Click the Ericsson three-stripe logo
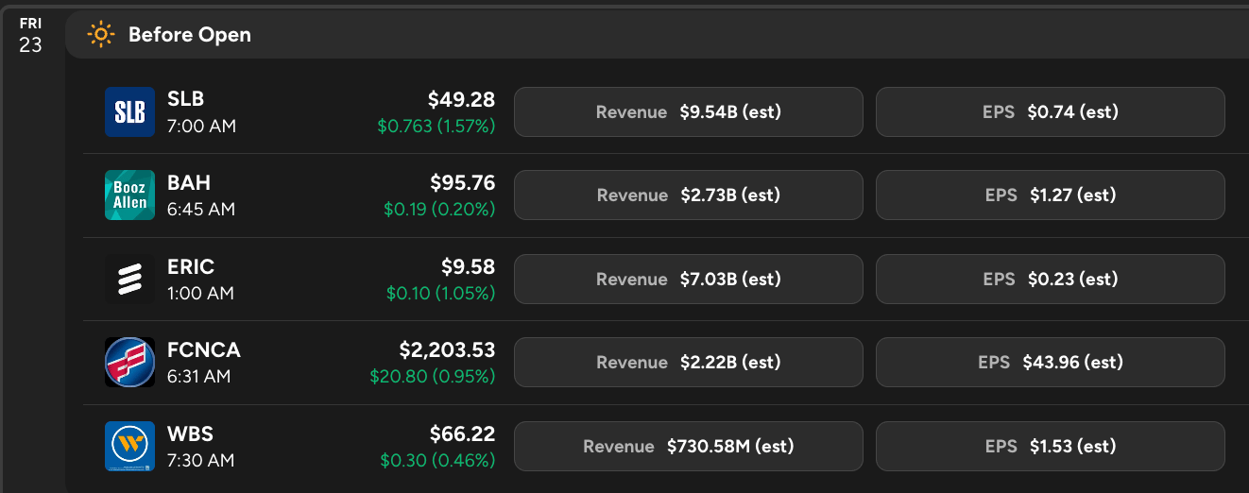 click(x=129, y=280)
